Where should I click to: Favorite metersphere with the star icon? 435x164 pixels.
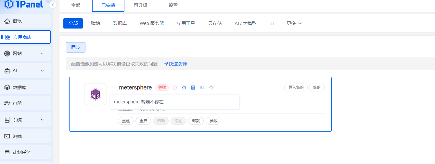pos(211,88)
